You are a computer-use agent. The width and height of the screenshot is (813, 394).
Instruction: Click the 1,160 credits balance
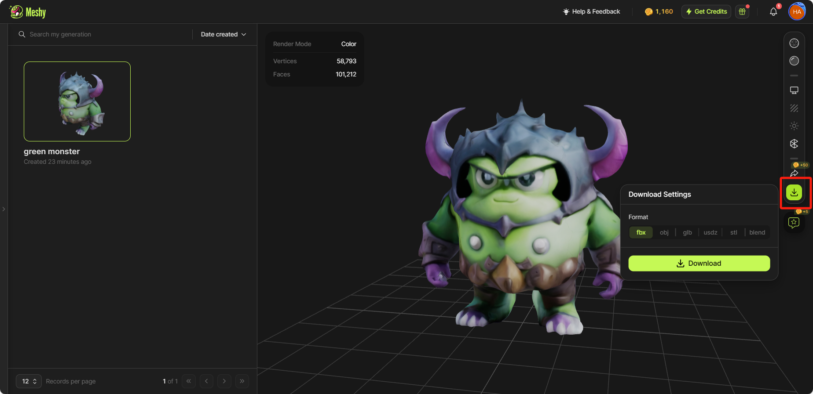pos(659,11)
